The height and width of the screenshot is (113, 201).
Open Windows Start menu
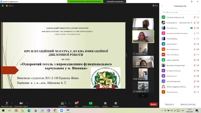[x=3, y=110]
